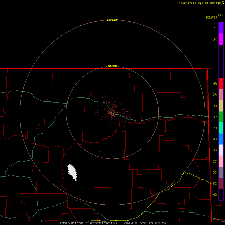Click the UK magenta color swatch
Viewport: 225px width, 225px height.
pos(221,39)
